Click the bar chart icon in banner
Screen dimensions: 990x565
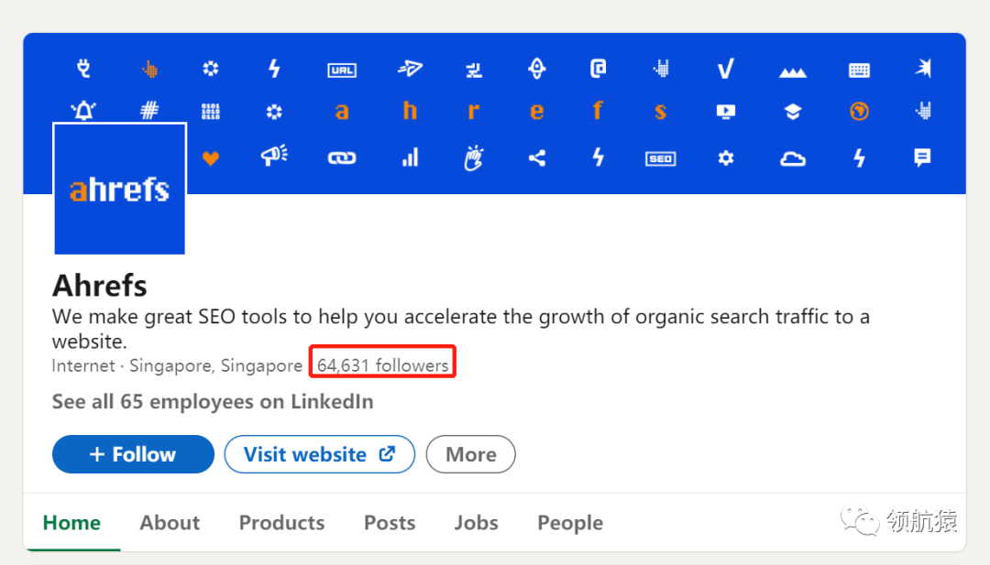(x=410, y=158)
